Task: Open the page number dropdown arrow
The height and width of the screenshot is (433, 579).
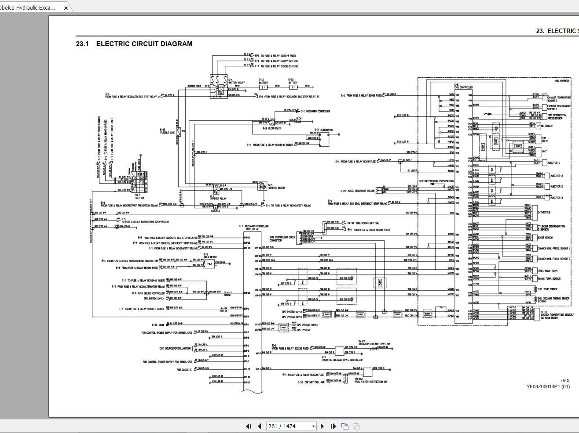Action: (313, 426)
